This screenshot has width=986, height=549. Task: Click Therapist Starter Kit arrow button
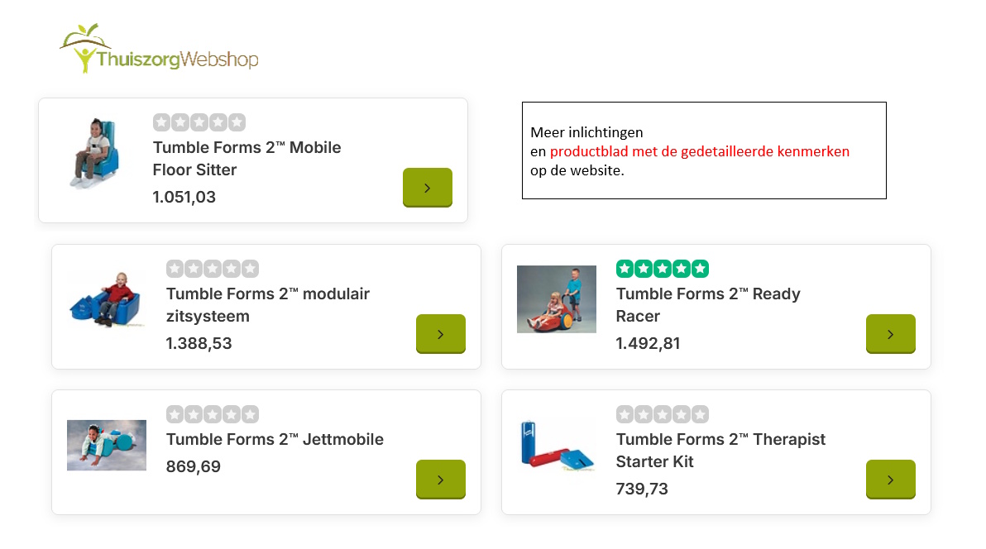pos(890,480)
